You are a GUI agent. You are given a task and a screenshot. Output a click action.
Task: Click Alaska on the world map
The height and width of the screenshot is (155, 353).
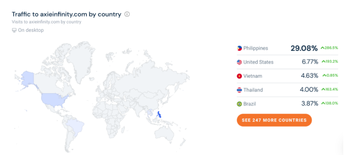[x=27, y=79]
